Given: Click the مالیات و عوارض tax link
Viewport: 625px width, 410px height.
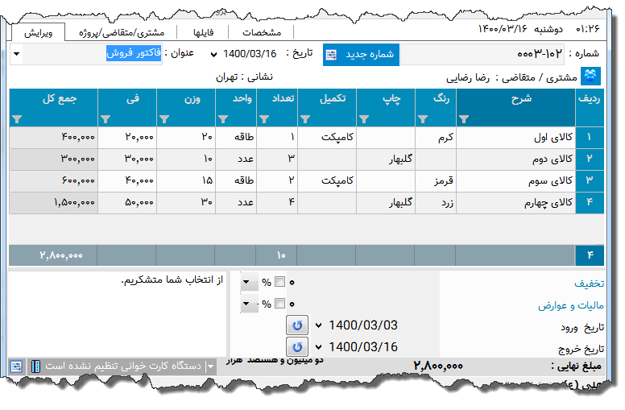Looking at the screenshot, I should [571, 305].
